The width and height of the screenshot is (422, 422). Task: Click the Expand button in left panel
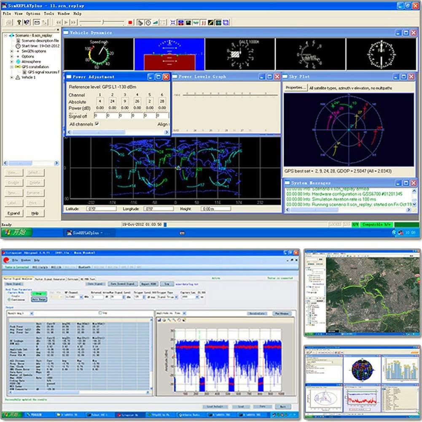(13, 213)
